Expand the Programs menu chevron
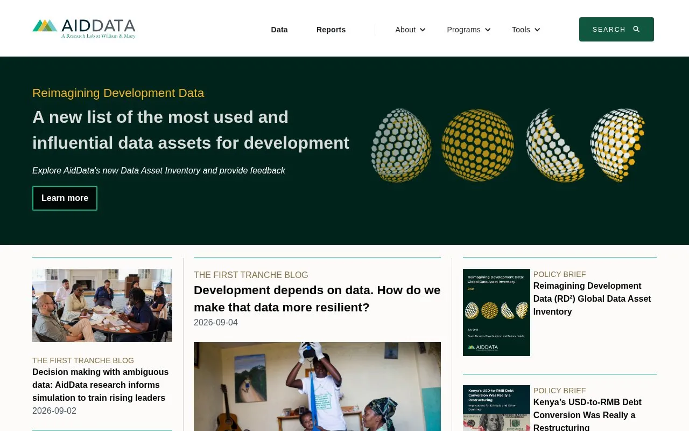This screenshot has height=431, width=689. (x=488, y=30)
